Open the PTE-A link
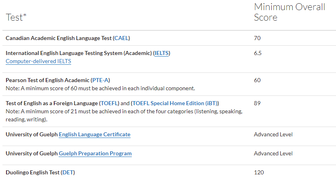The image size is (336, 178). [x=100, y=80]
